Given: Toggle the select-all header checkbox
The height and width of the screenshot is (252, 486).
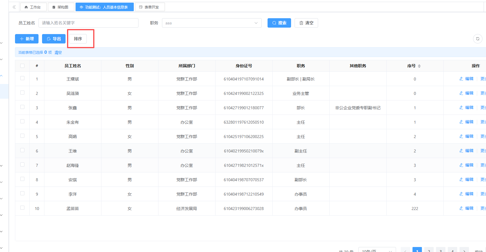Looking at the screenshot, I should tap(22, 66).
